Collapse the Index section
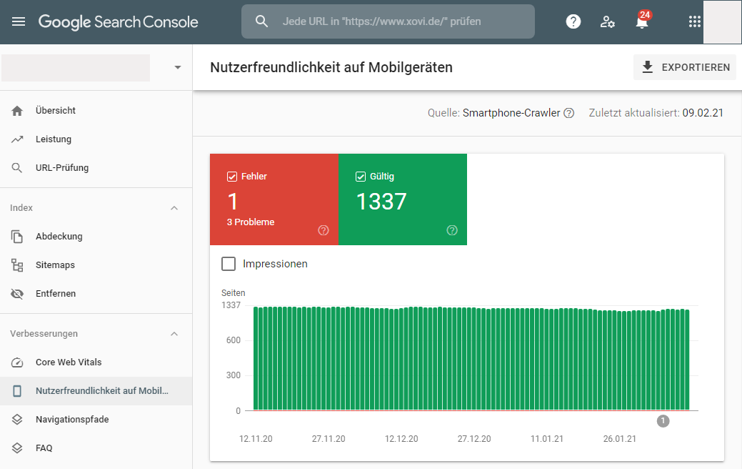 click(174, 208)
